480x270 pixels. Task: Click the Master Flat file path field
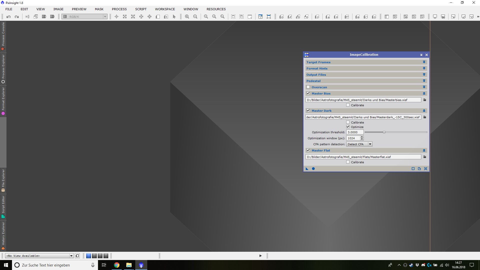363,157
